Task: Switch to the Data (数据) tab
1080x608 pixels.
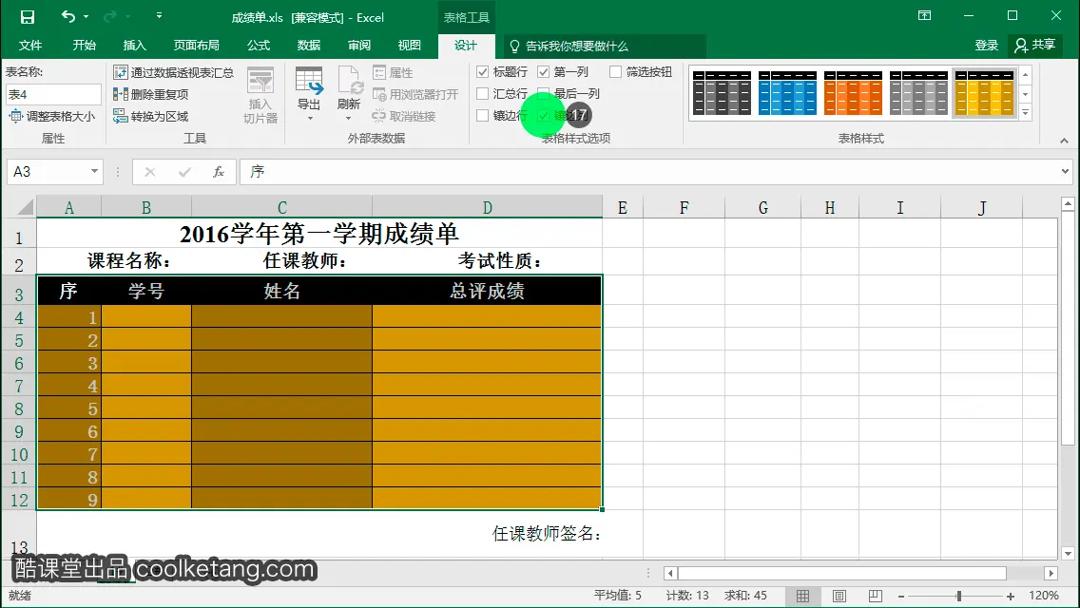Action: click(x=309, y=46)
